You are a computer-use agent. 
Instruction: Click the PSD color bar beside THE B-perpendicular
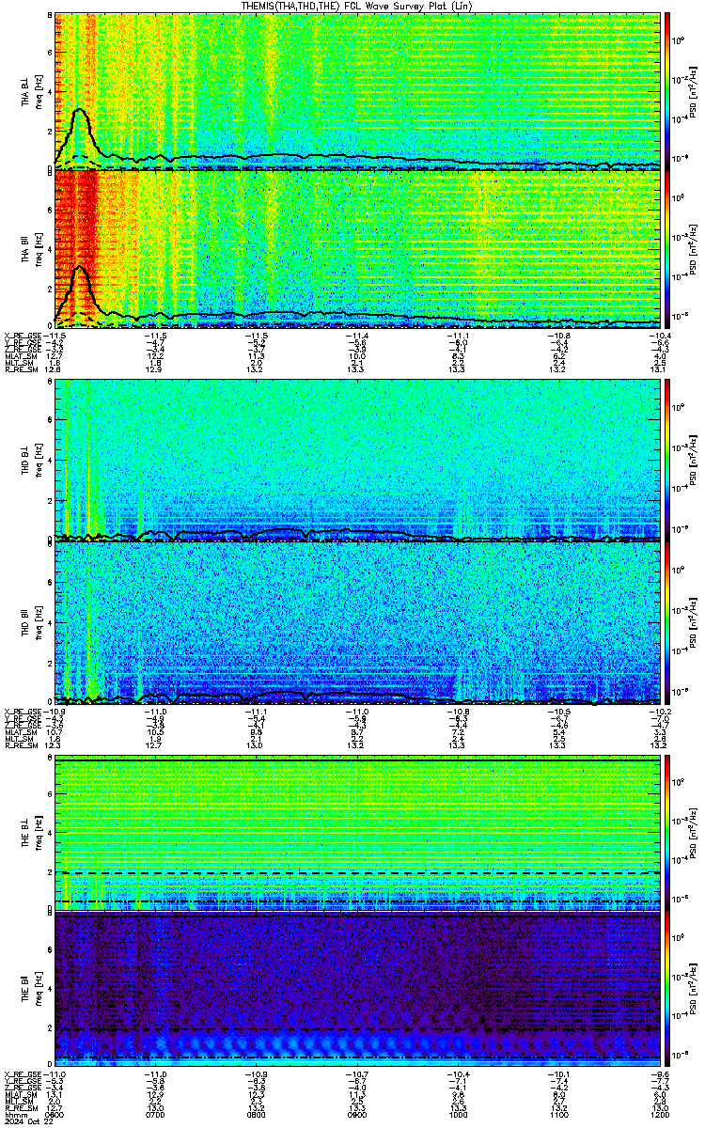[x=667, y=831]
